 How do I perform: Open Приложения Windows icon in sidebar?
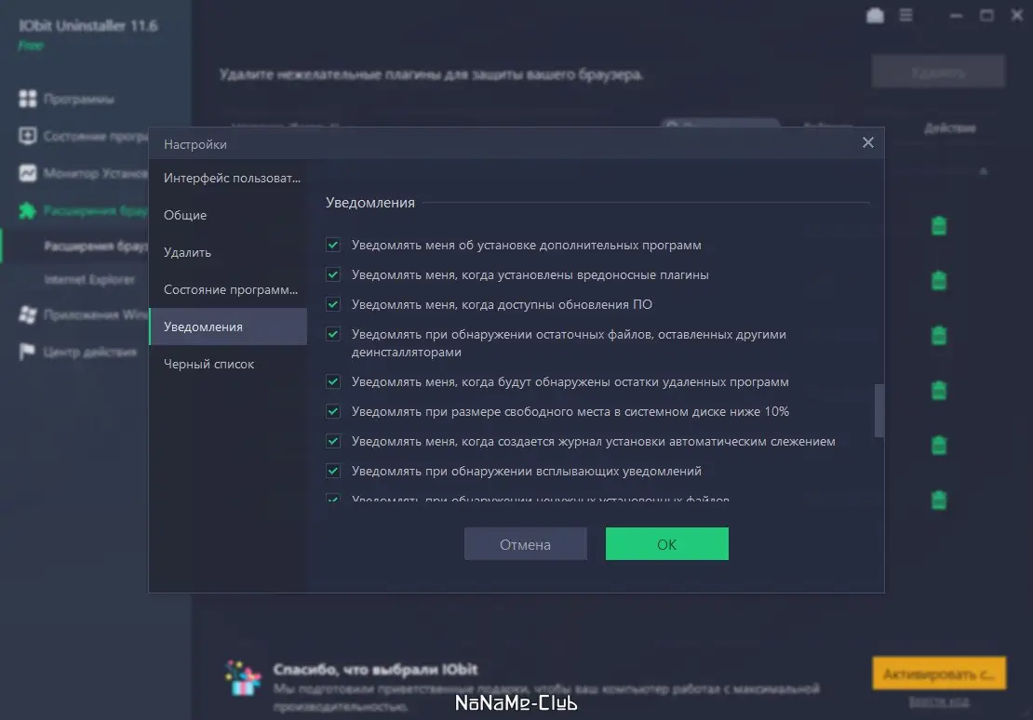(x=28, y=314)
